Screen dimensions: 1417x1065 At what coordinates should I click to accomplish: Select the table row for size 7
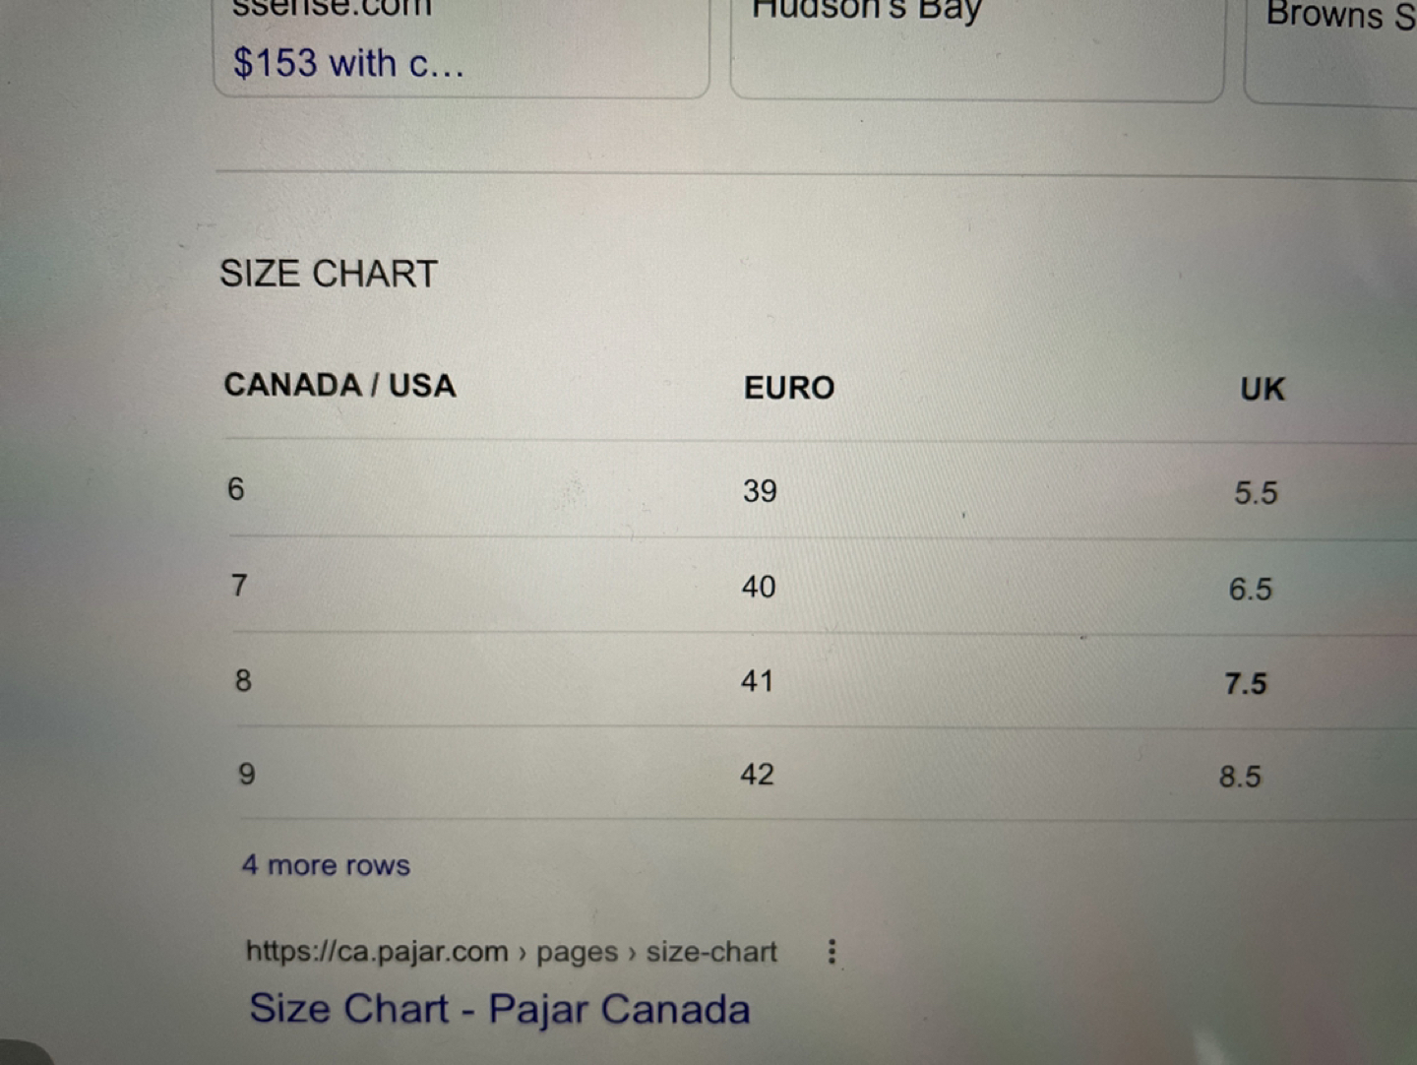pos(689,586)
